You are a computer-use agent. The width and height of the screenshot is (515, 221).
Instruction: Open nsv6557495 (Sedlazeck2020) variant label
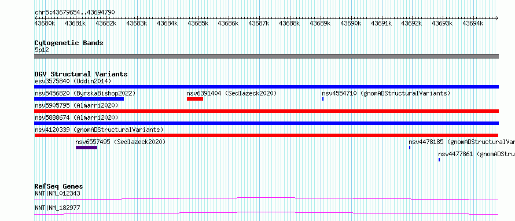pyautogui.click(x=120, y=142)
